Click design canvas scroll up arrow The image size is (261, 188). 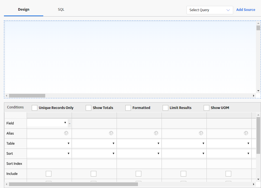[x=258, y=24]
